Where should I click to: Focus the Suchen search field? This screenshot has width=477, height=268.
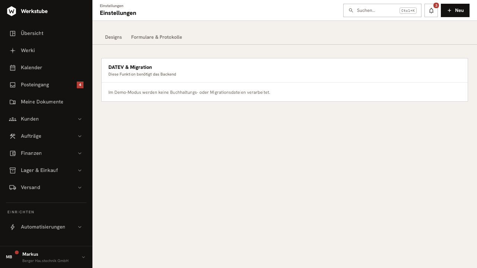[382, 10]
